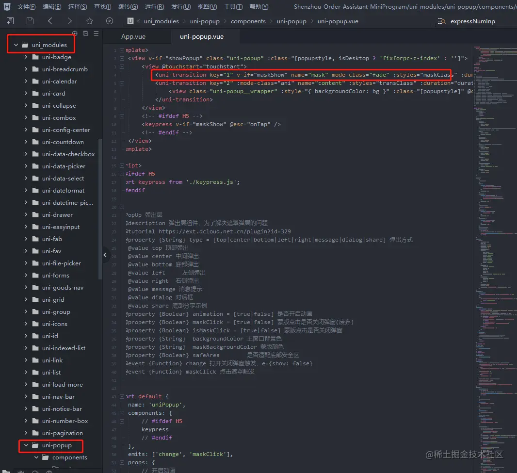Image resolution: width=517 pixels, height=473 pixels.
Task: Fold the export default block at line 43
Action: pos(122,396)
